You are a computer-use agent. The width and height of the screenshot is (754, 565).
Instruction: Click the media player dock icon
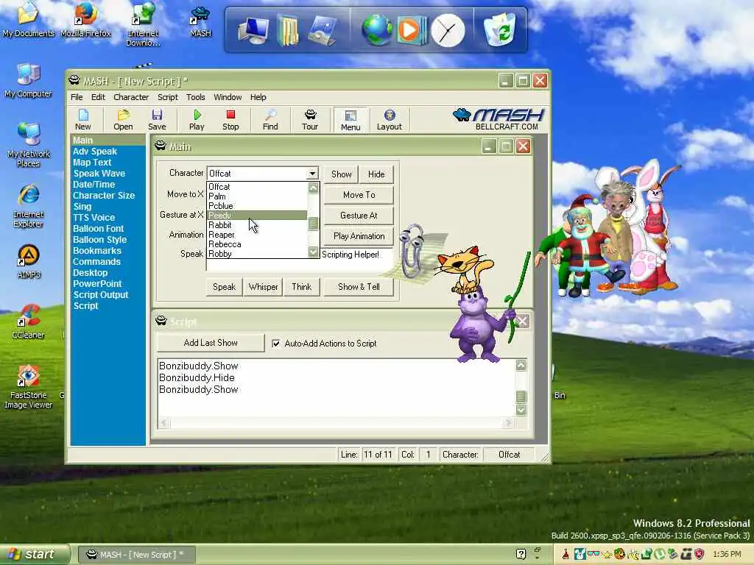412,30
